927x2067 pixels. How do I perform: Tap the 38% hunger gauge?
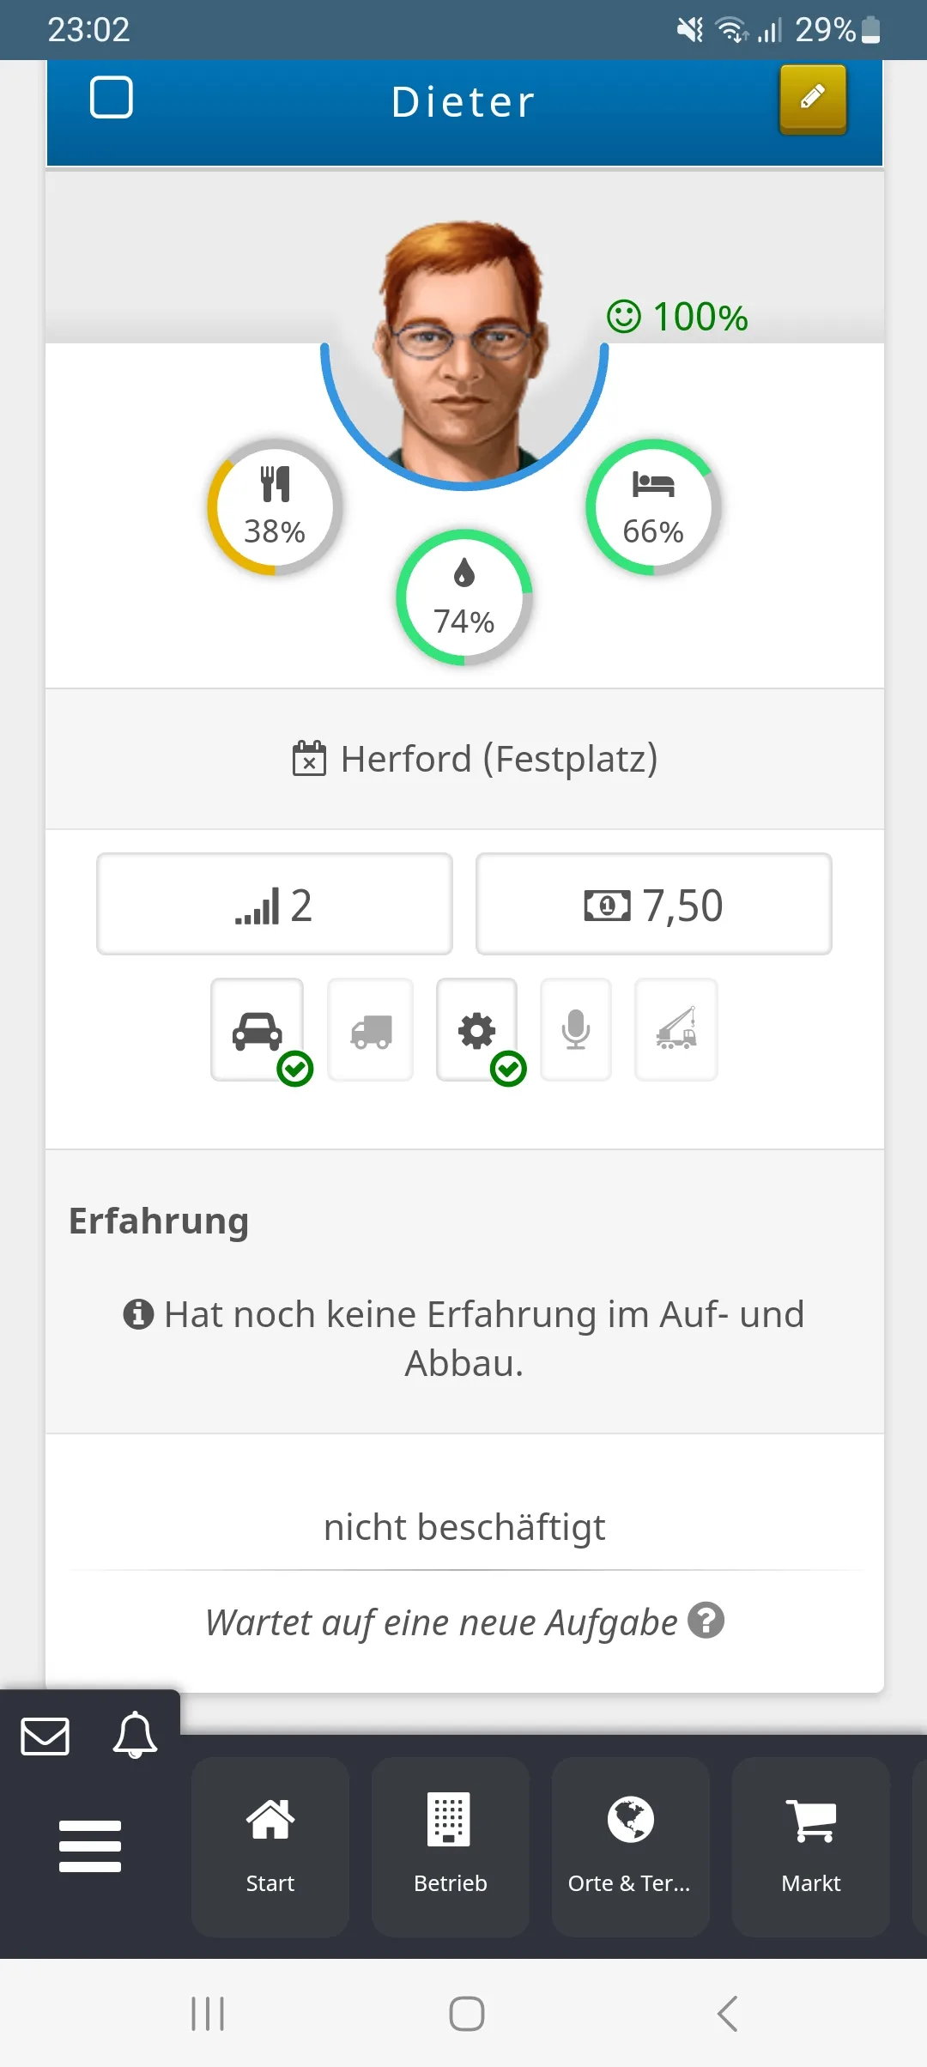tap(275, 507)
